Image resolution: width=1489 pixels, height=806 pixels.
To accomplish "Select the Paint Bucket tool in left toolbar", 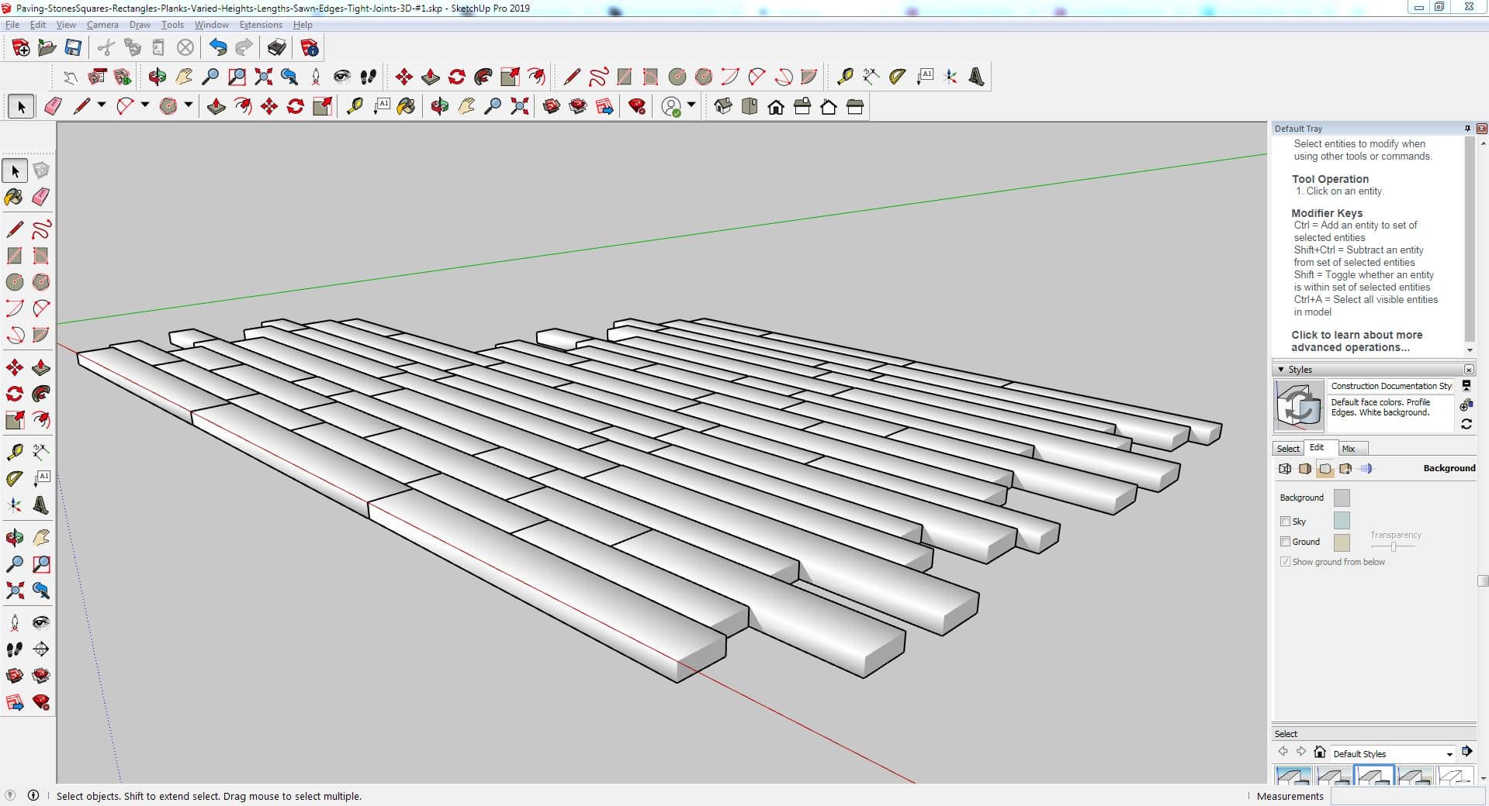I will [14, 197].
